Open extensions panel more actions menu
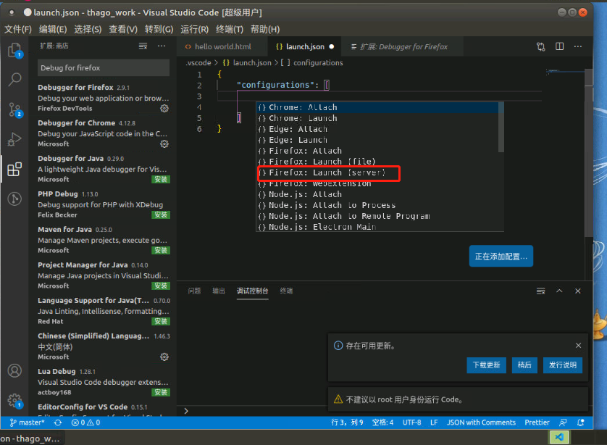 [x=162, y=46]
